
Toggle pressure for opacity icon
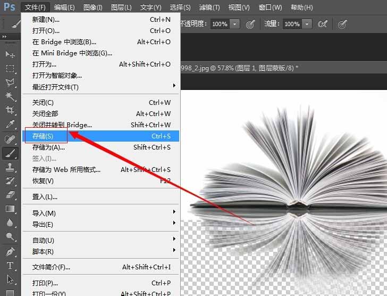250,24
